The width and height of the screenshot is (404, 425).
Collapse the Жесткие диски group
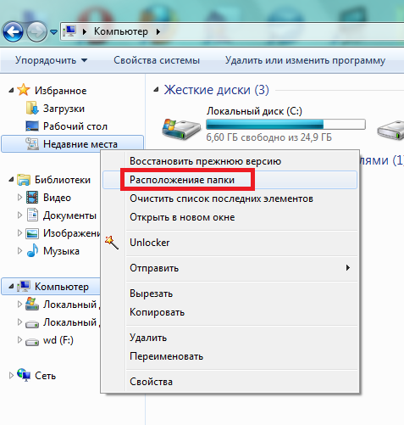point(156,90)
